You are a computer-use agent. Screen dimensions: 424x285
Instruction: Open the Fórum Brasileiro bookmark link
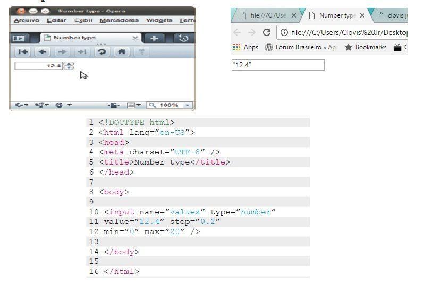pyautogui.click(x=301, y=47)
